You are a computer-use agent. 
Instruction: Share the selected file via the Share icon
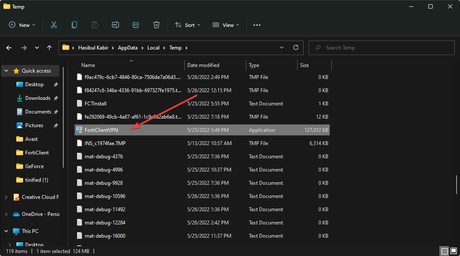136,25
